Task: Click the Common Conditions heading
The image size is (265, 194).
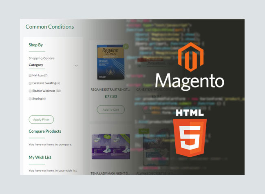Action: [49, 27]
